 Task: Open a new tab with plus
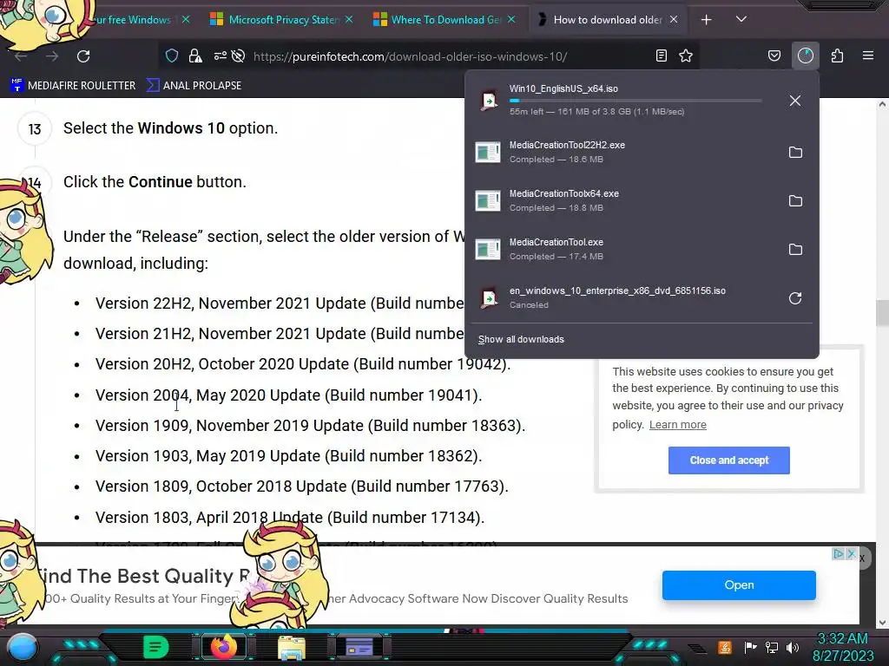[x=706, y=20]
